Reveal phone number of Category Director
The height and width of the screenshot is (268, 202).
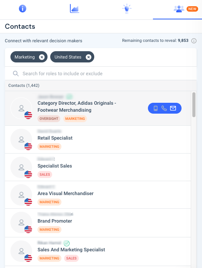tap(164, 108)
